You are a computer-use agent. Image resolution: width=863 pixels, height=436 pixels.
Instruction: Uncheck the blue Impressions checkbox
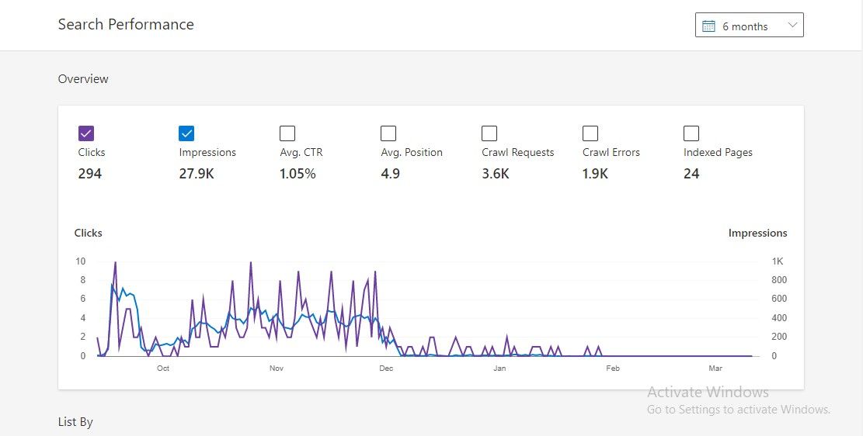187,133
